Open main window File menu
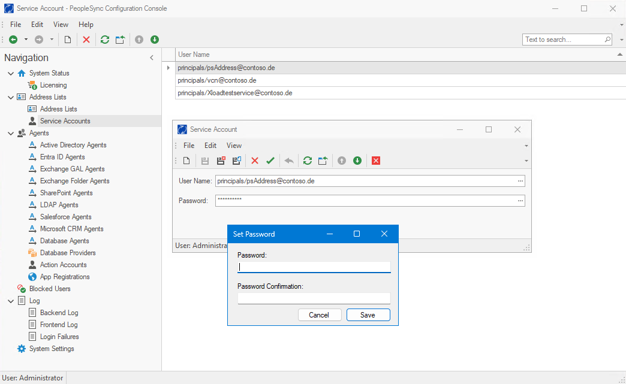The image size is (626, 384). [16, 25]
